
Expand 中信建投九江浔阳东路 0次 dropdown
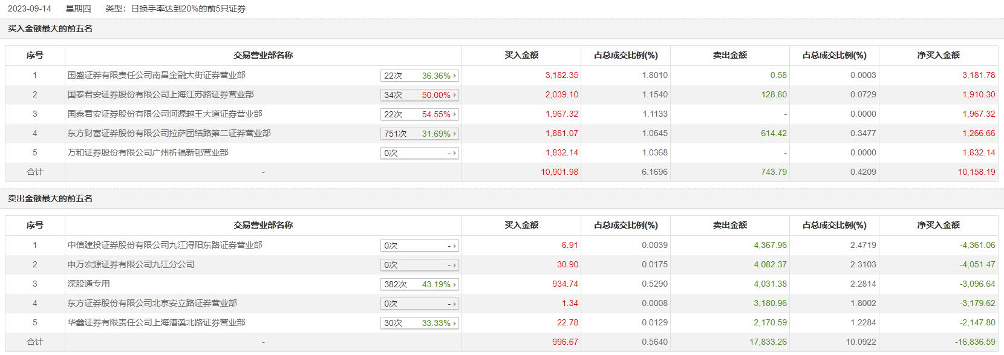[419, 246]
